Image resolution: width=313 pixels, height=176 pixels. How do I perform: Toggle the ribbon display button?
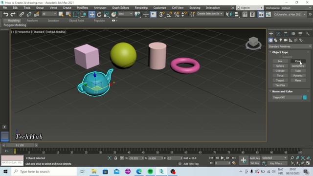261,14
